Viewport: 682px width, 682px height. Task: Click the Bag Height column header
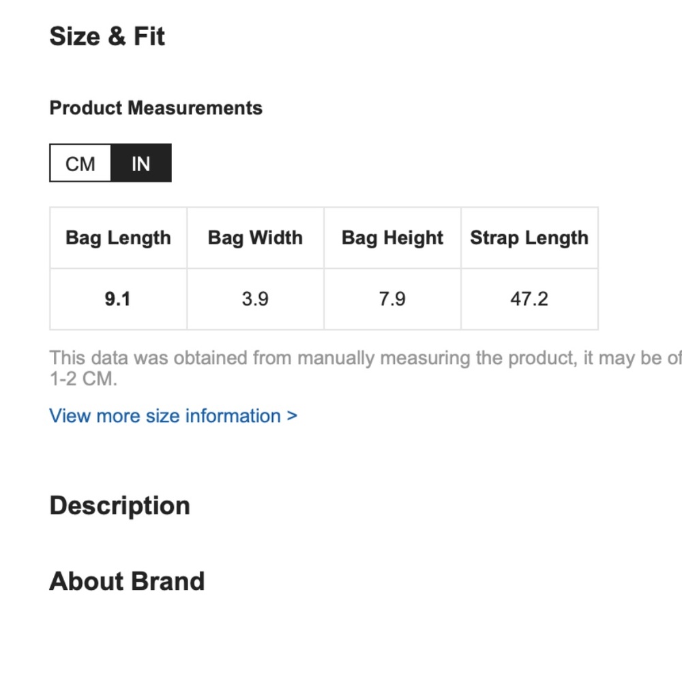(x=392, y=238)
